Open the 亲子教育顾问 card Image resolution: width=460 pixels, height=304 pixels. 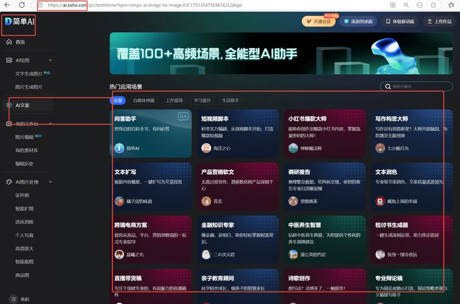(x=238, y=286)
